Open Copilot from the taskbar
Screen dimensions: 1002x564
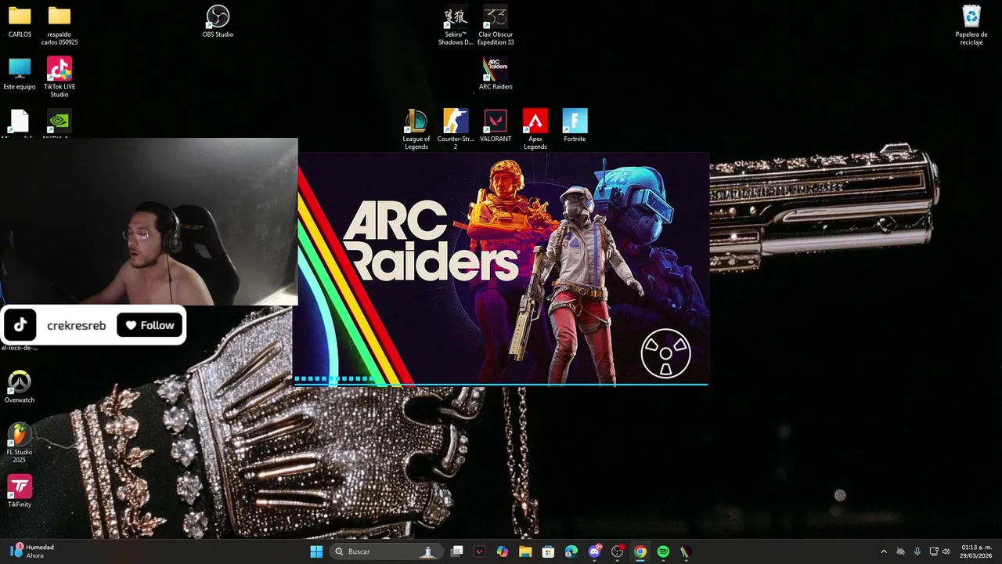(x=503, y=551)
